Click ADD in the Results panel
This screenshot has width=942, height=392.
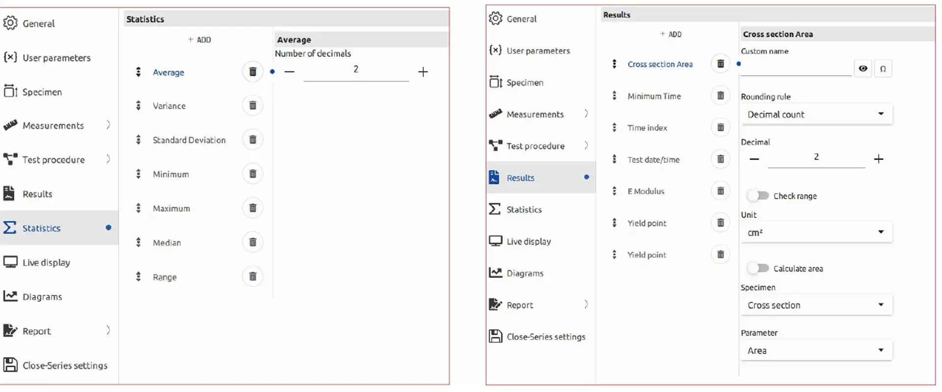[671, 34]
